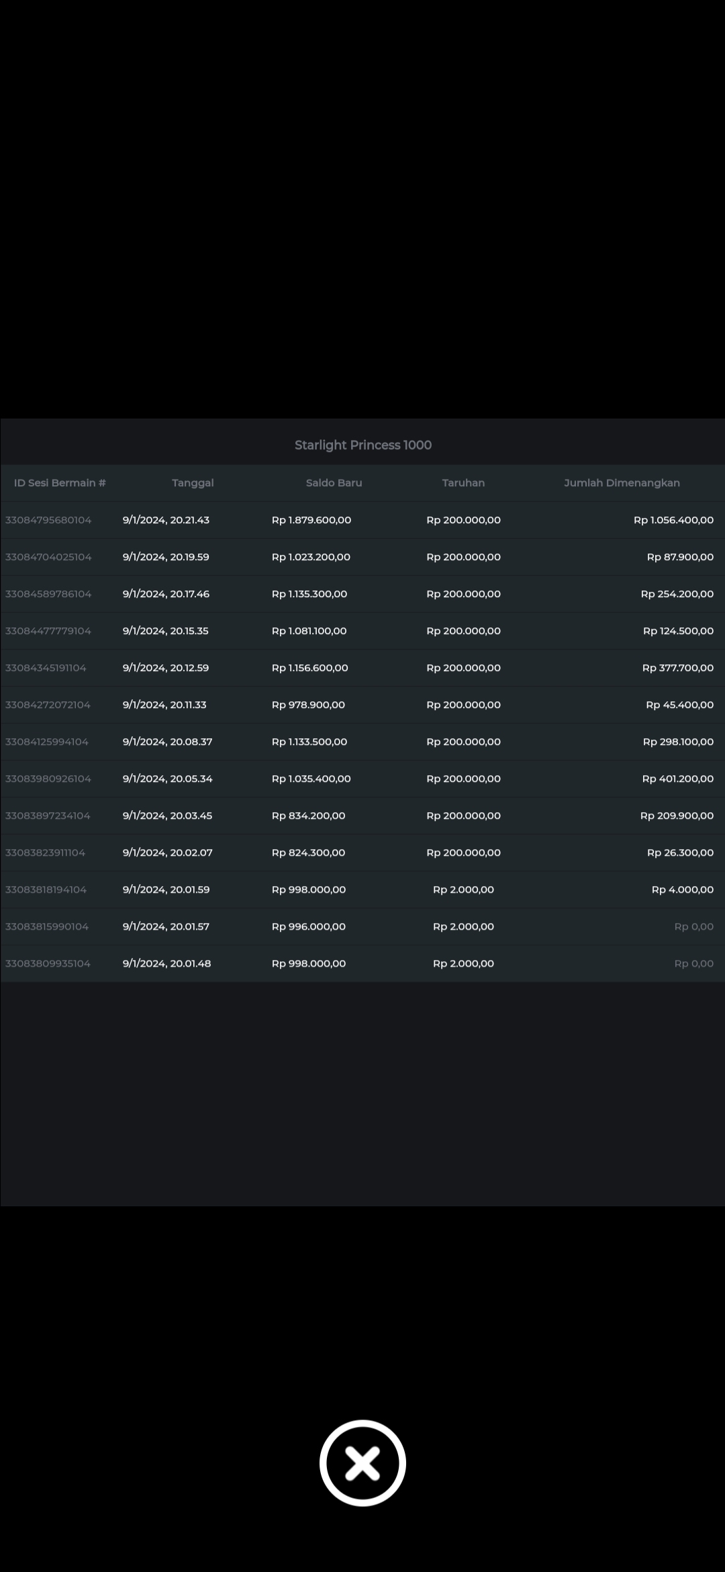Open session ID 33084272072104
725x1572 pixels.
[x=48, y=705]
